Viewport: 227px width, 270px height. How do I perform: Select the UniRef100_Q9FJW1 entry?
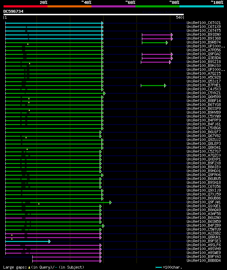click(204, 202)
